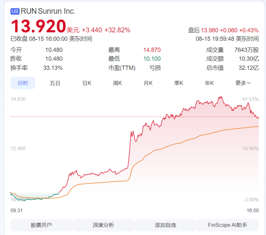Screen dimensions: 266x235
Task: Click the chart axis label 12.468
Action: [x=18, y=149]
